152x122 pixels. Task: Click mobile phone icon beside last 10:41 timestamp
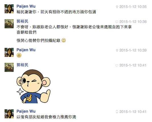coord(117,112)
